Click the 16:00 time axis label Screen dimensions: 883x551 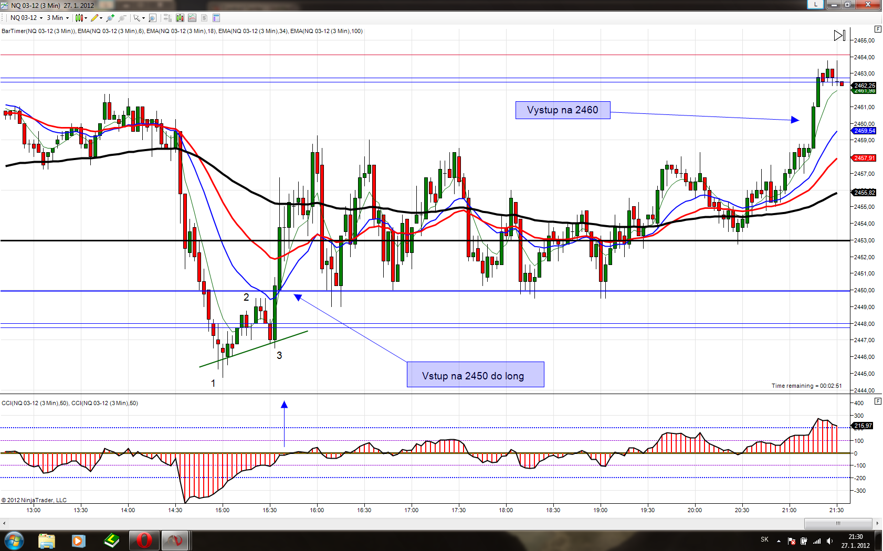coord(317,510)
